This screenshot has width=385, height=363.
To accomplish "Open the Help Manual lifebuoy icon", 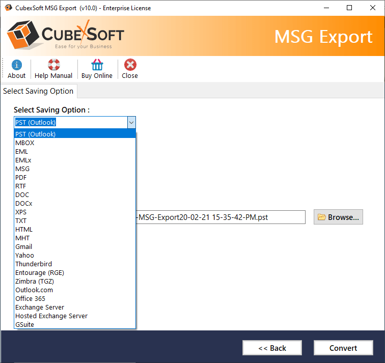I will click(53, 65).
